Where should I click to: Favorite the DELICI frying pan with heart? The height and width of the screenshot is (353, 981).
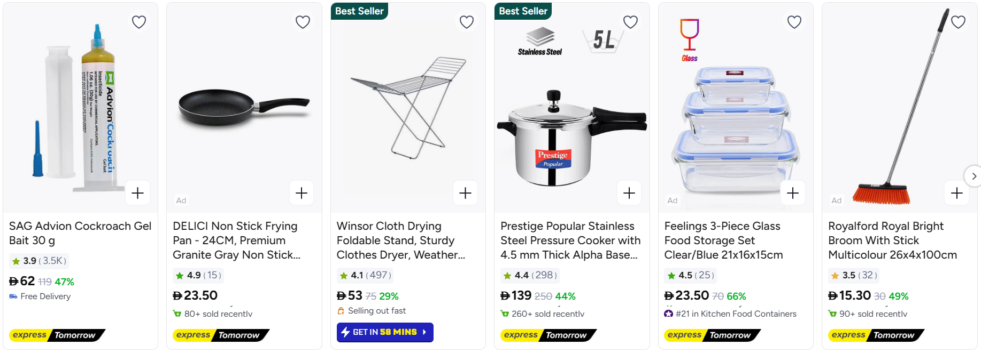(303, 22)
